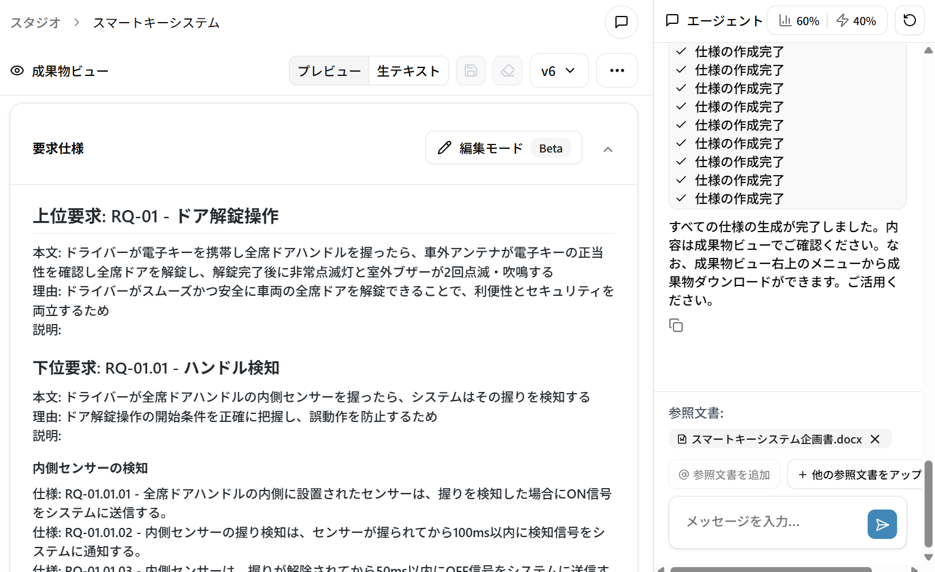This screenshot has width=935, height=572.
Task: Click the save artifact icon
Action: pyautogui.click(x=470, y=70)
